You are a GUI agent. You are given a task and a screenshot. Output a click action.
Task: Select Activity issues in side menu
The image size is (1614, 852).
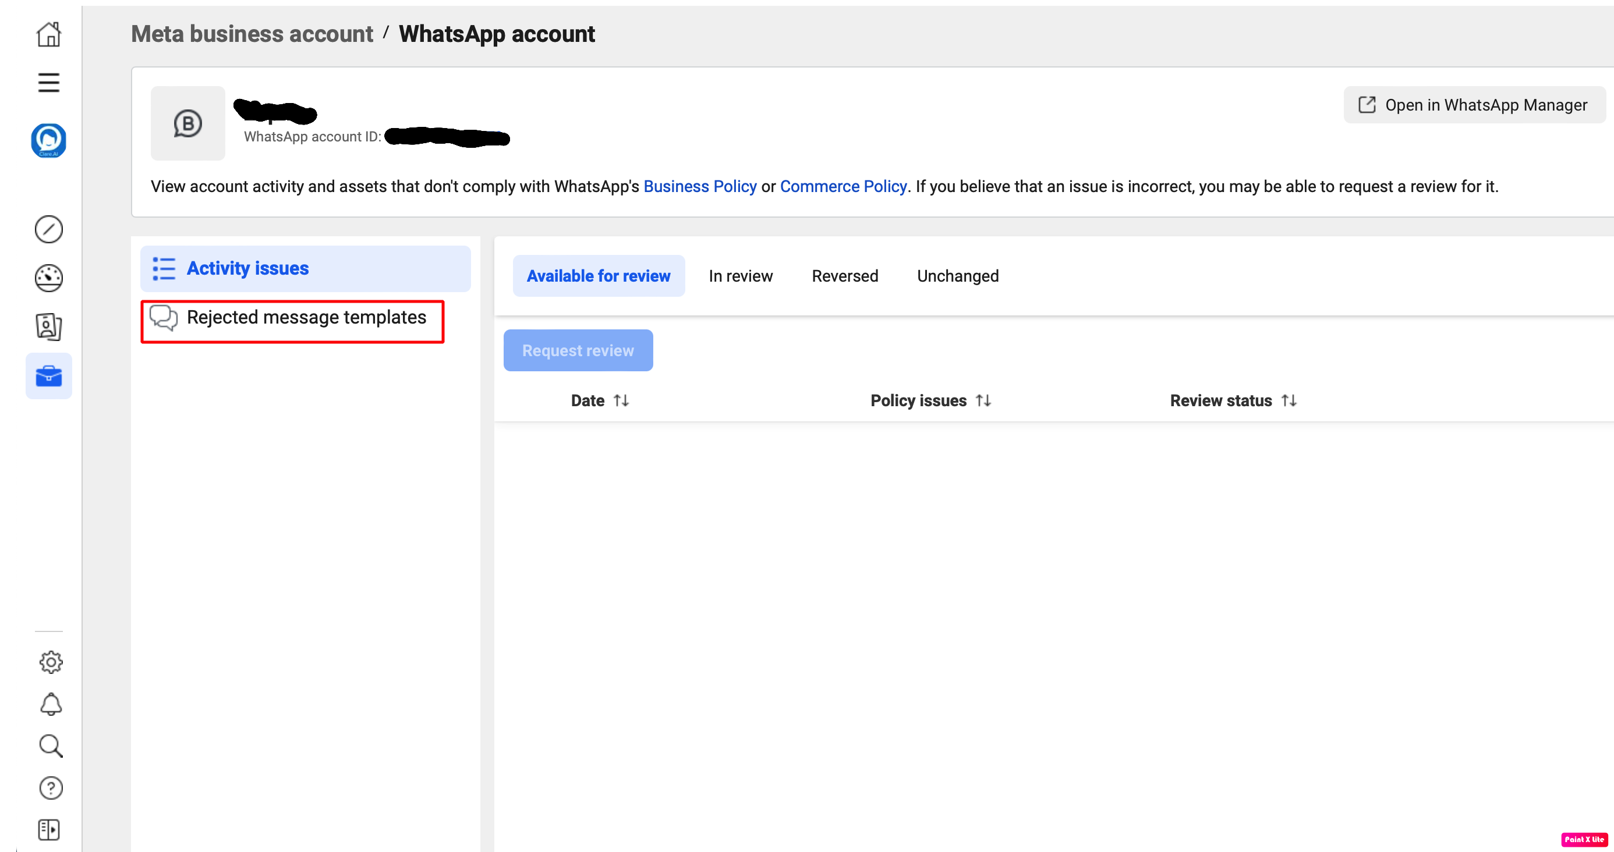[305, 268]
